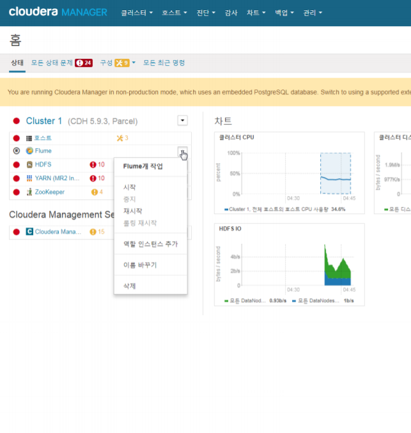Click the wrench icon with 3 in hosts row
This screenshot has height=433, width=411.
pos(122,138)
